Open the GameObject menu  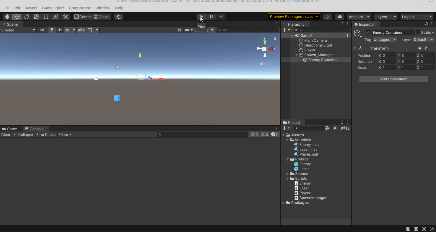coord(53,8)
